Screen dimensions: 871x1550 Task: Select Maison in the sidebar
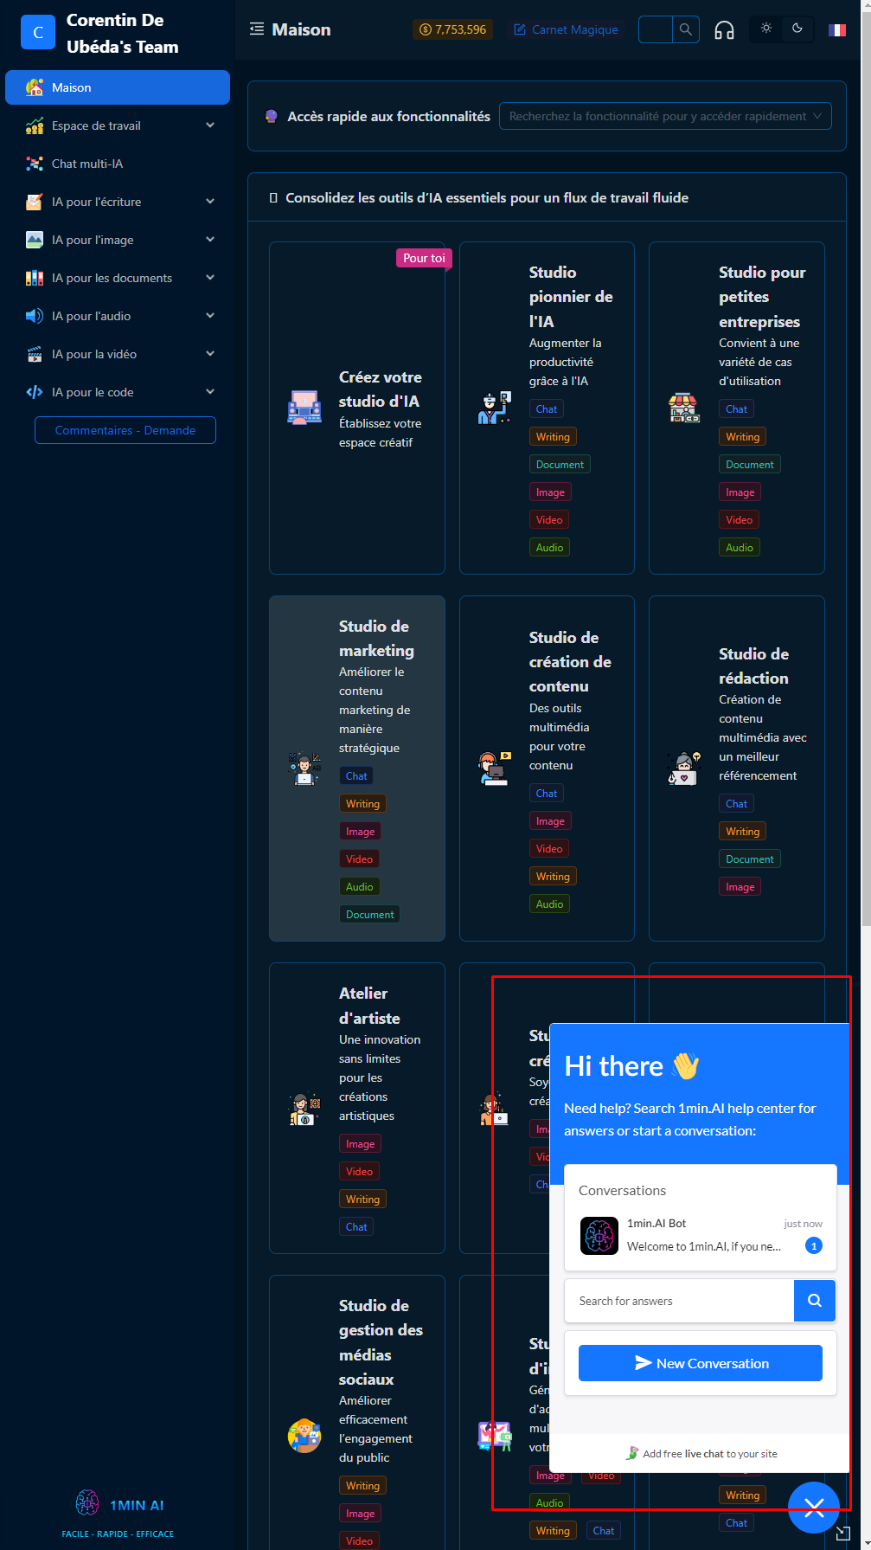click(x=118, y=87)
